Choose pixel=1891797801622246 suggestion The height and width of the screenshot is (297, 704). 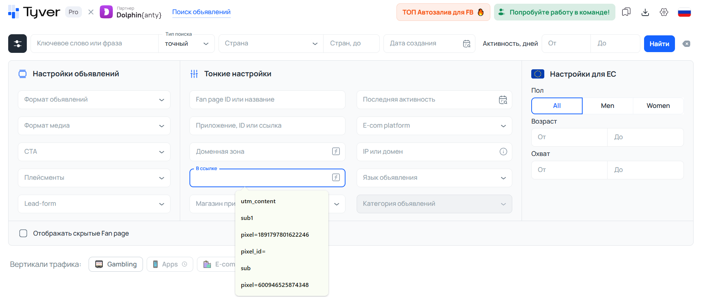click(x=282, y=235)
